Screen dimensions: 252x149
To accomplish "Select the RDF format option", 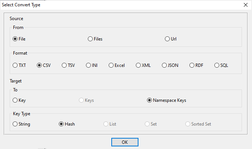I will (192, 65).
